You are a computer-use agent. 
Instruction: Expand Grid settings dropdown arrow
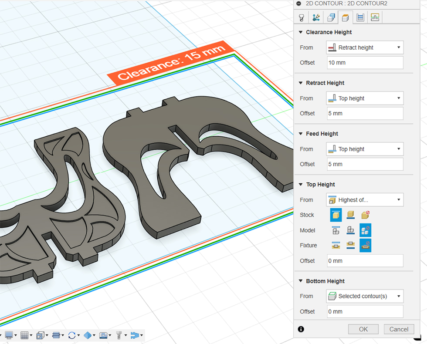pyautogui.click(x=31, y=335)
